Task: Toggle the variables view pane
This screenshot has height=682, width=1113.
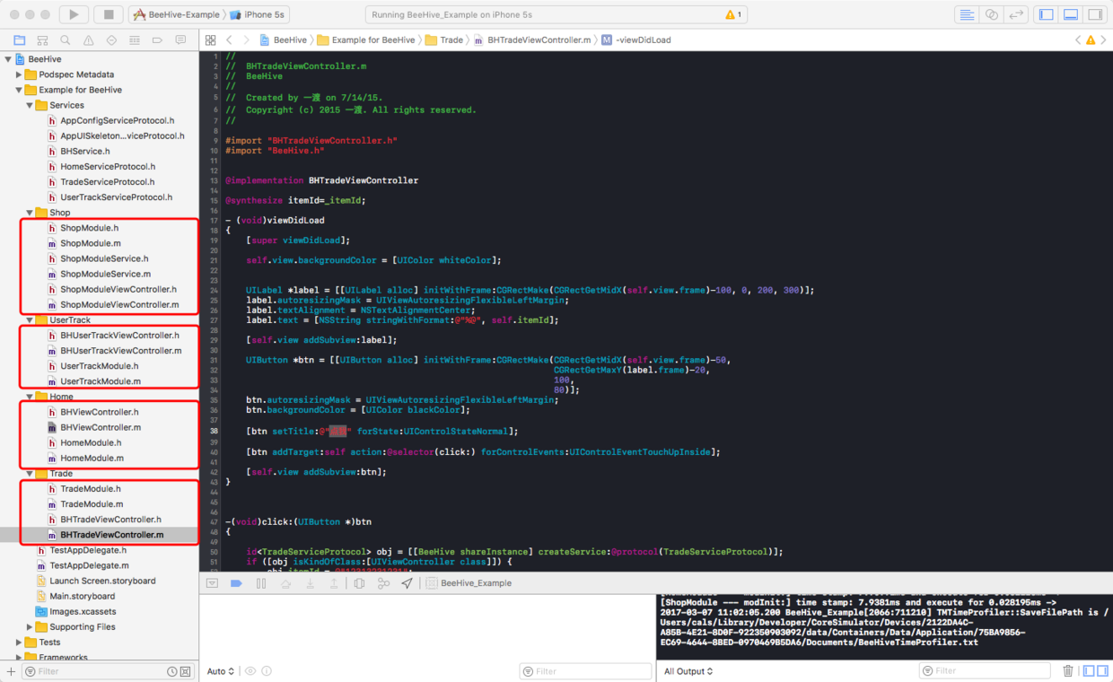Action: point(1087,671)
